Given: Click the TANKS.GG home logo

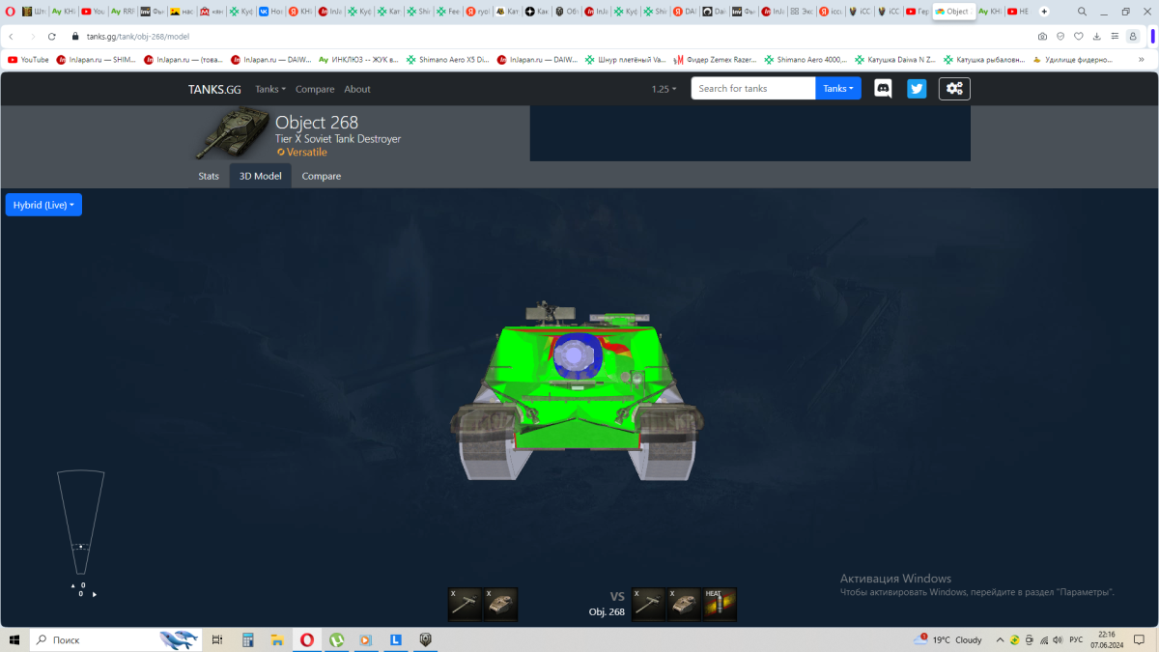Looking at the screenshot, I should pos(214,89).
